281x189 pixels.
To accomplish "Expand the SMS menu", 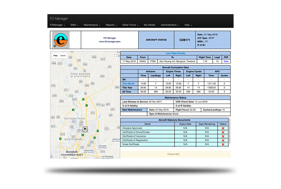I will tap(74, 25).
